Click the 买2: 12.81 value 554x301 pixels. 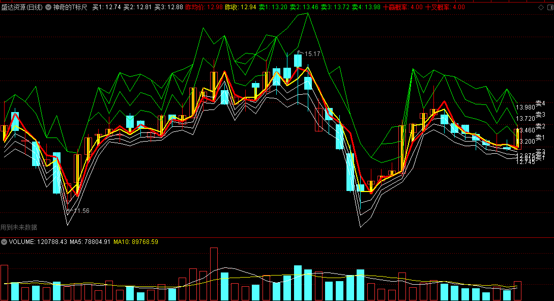[137, 7]
